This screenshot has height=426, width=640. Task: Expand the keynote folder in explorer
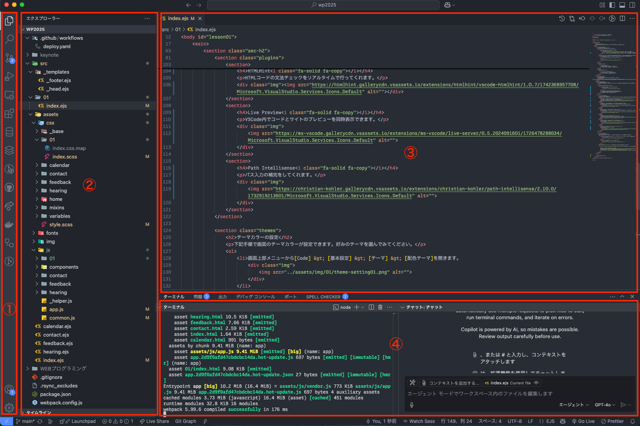(x=49, y=55)
